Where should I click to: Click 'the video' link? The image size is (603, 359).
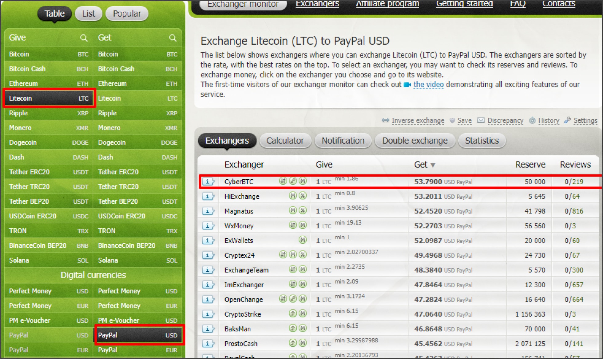[x=428, y=85]
